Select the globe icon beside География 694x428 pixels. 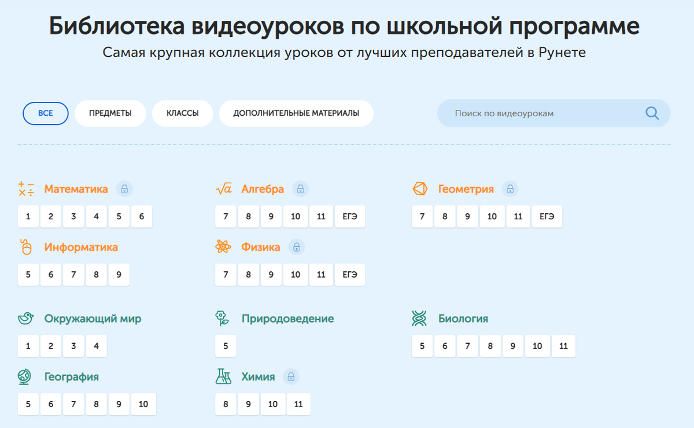click(24, 377)
